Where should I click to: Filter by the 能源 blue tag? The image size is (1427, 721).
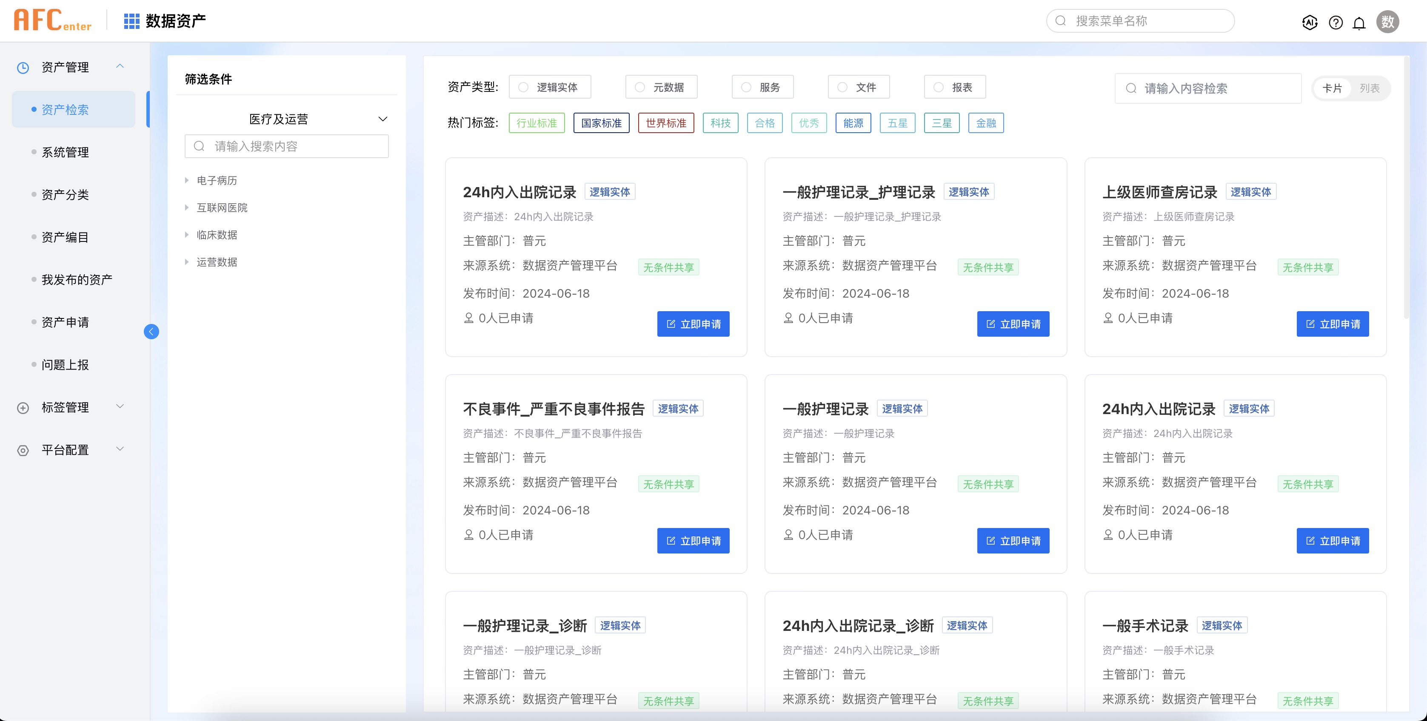(853, 123)
